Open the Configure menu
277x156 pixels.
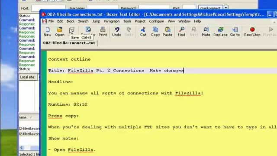(157, 21)
